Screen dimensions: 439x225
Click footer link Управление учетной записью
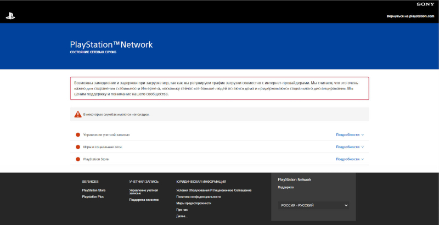[x=143, y=192]
